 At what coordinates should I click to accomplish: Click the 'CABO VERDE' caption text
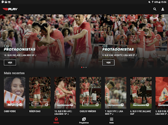pos(10,111)
